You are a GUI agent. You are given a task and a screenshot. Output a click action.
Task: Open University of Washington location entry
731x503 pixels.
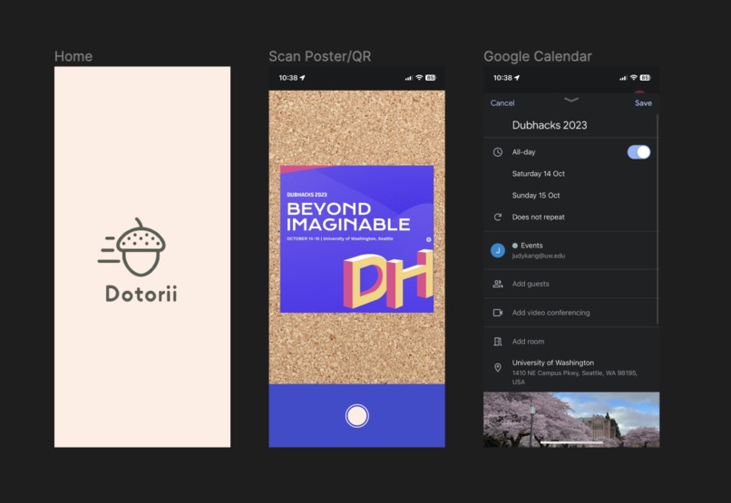coord(574,372)
